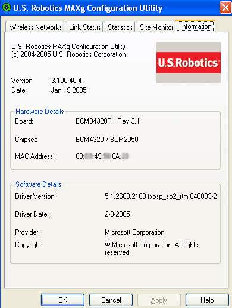Click the Information tab
Screen dimensions: 232x308
tap(195, 26)
